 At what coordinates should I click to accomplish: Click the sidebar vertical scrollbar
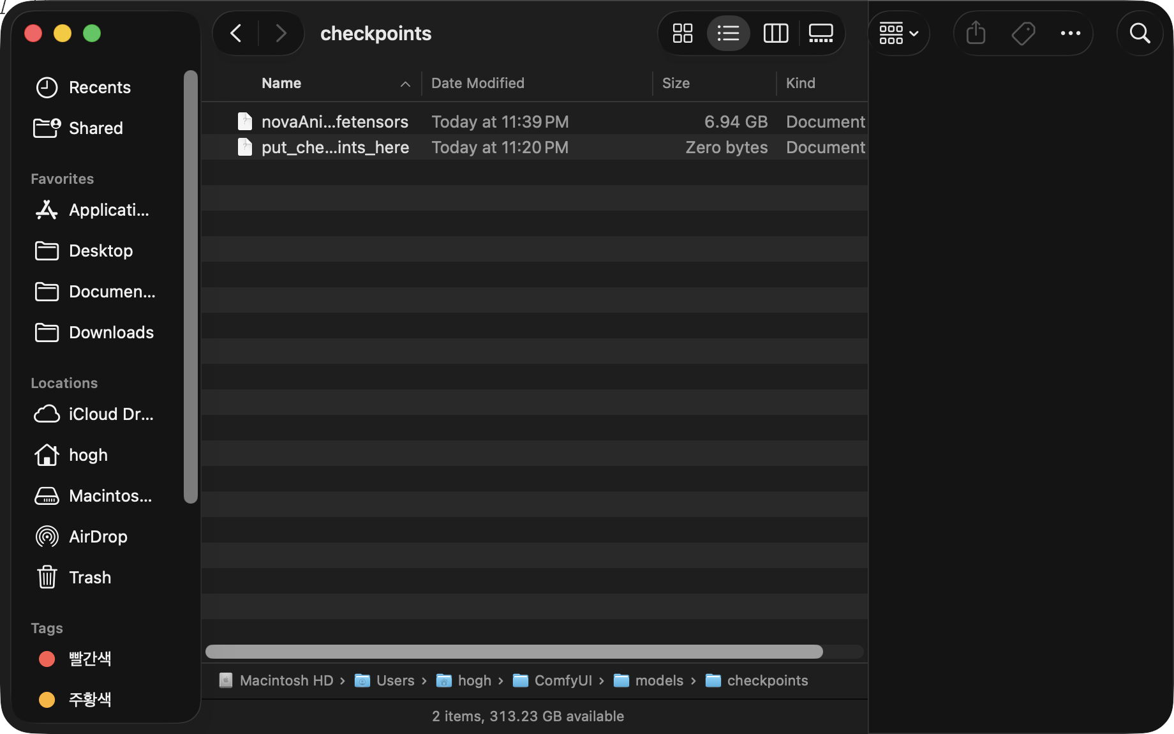(190, 287)
